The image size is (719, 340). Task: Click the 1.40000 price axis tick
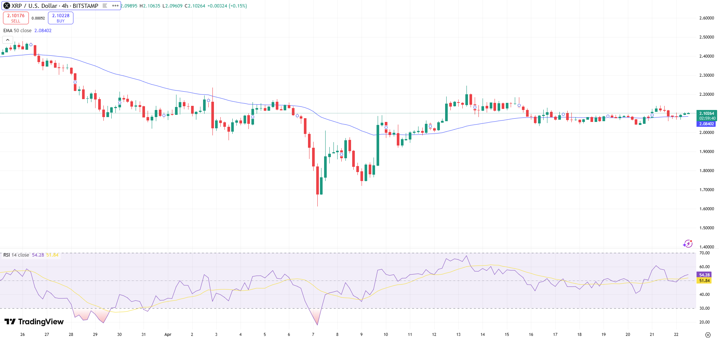pos(707,247)
